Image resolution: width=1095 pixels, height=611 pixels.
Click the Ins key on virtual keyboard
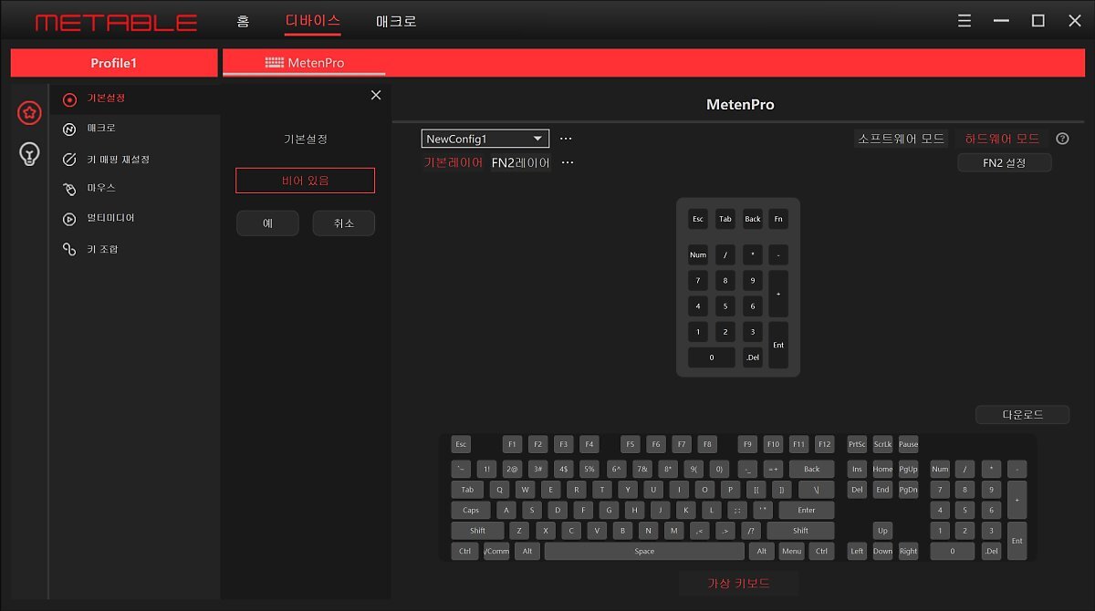(857, 469)
